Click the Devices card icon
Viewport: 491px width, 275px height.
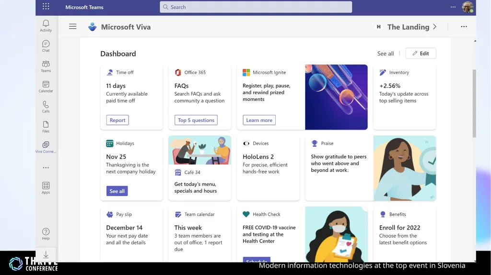coord(246,143)
